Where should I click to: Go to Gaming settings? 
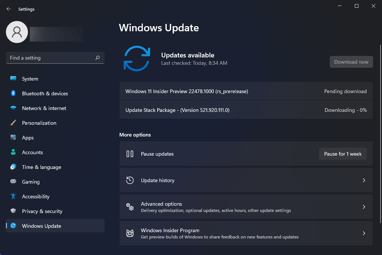(55, 182)
